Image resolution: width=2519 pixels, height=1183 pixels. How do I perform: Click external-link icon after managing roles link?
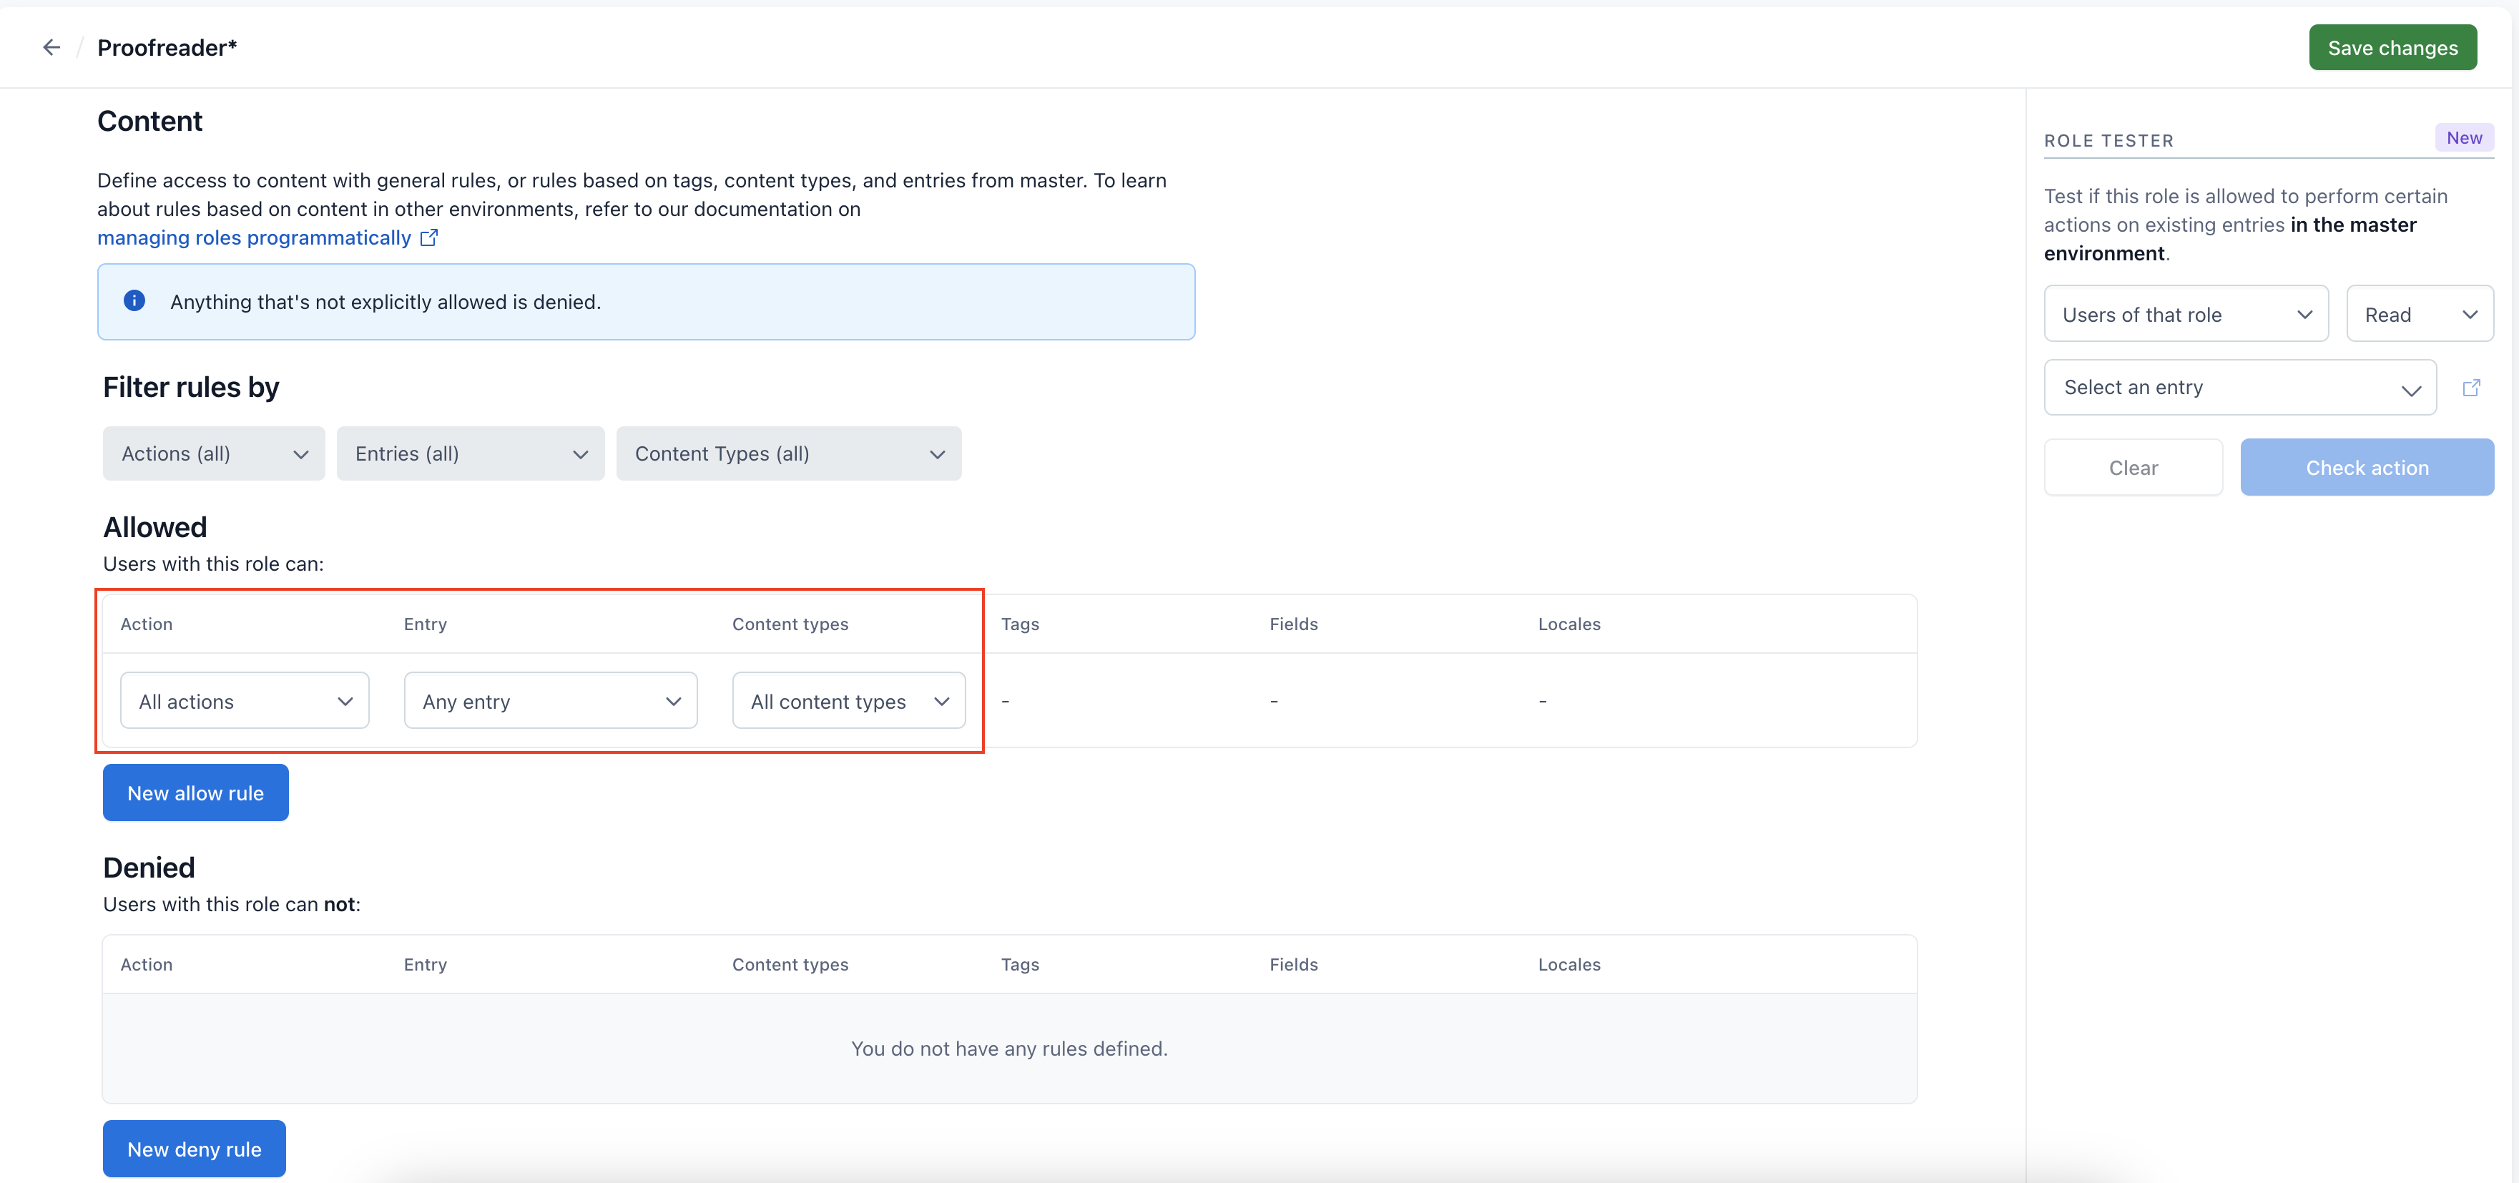click(429, 237)
